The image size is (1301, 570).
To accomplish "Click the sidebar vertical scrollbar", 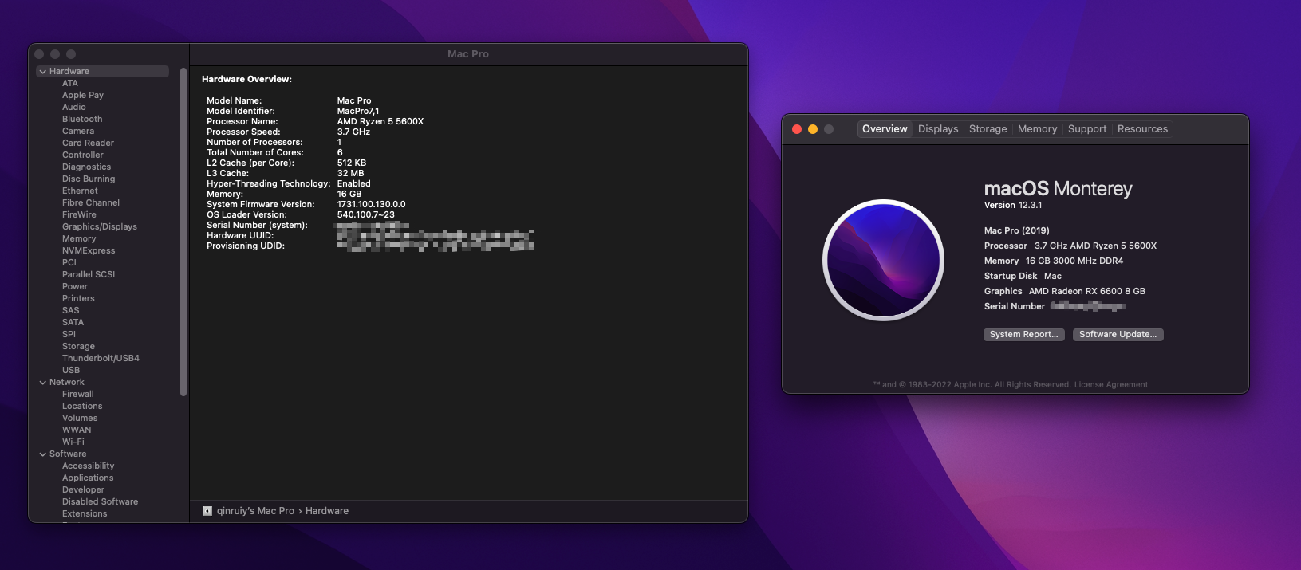I will [x=183, y=232].
